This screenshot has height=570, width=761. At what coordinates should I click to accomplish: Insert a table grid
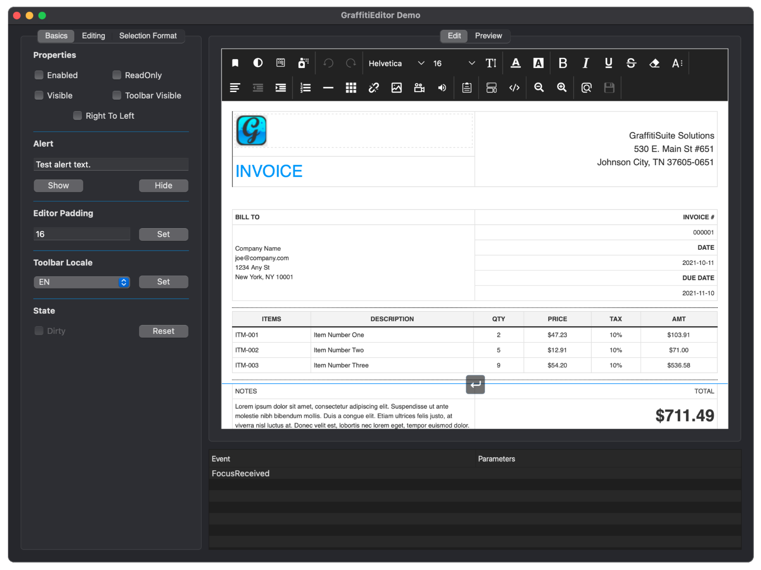point(351,87)
